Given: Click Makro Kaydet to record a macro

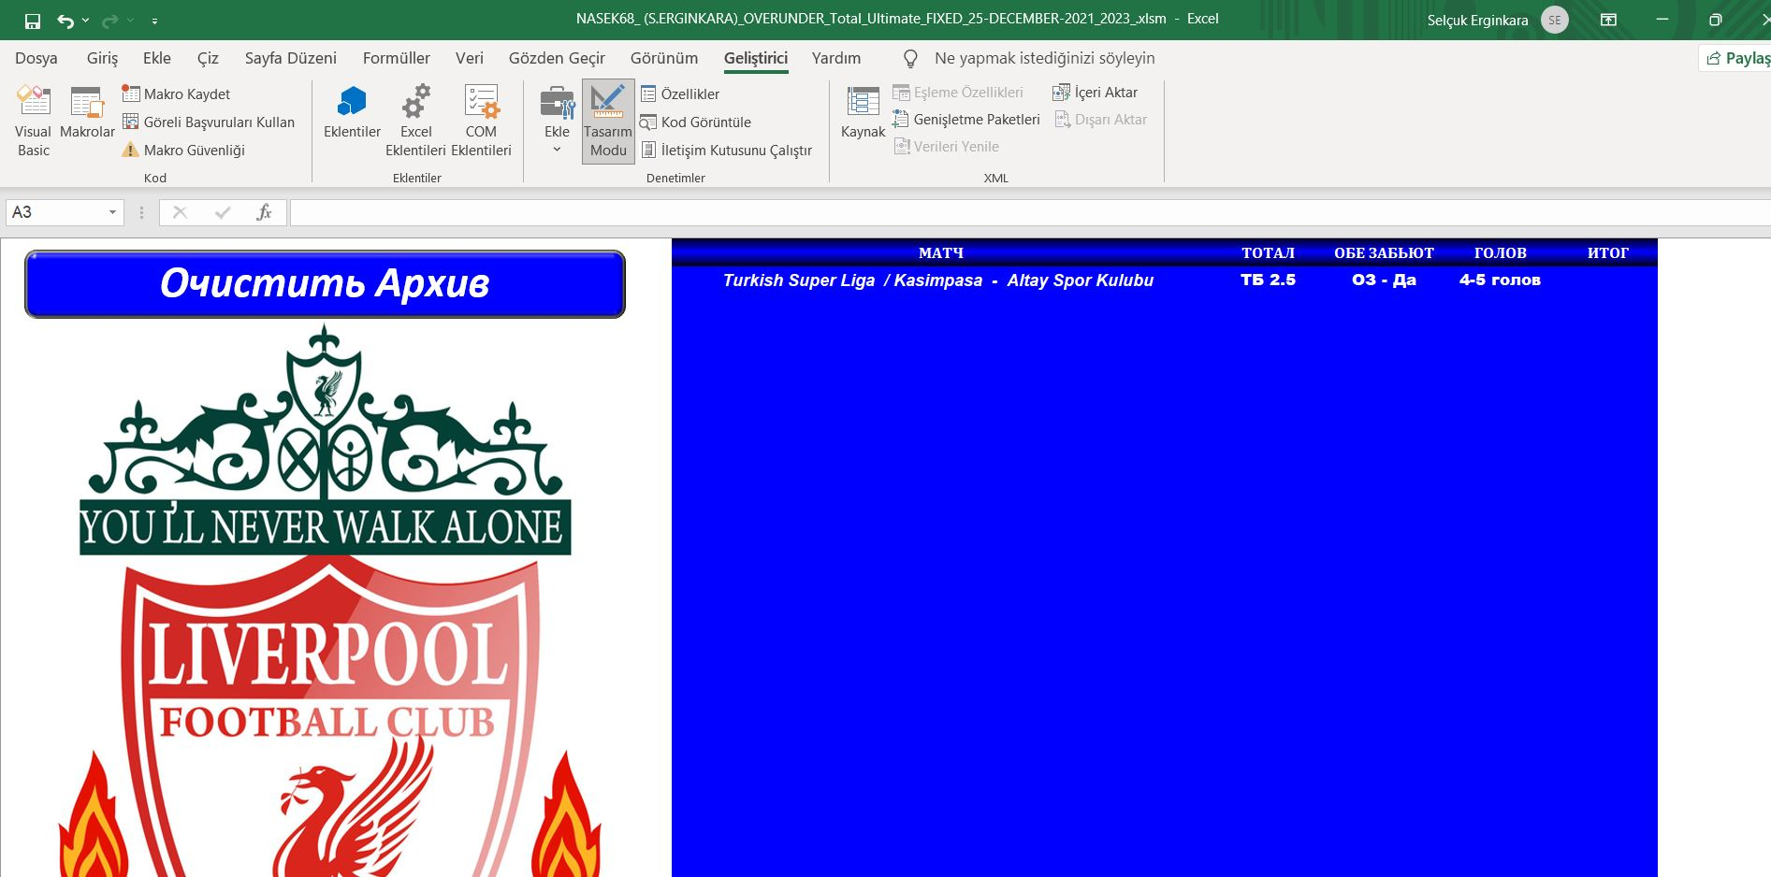Looking at the screenshot, I should point(176,93).
